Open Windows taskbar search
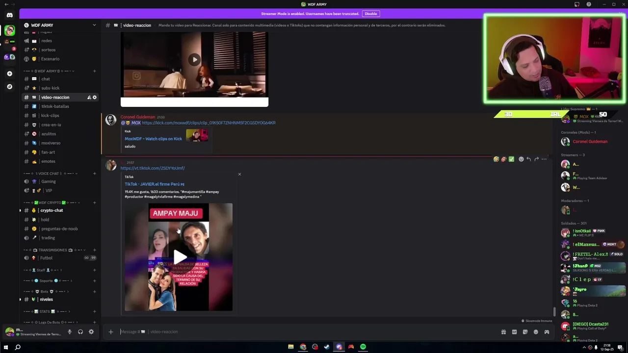Viewport: 628px width, 353px height. 18,347
